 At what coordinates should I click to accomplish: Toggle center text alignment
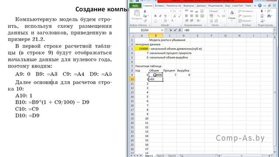click(x=191, y=16)
